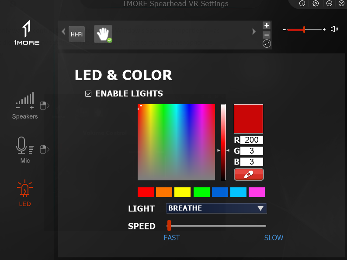The image size is (347, 260).
Task: Remove profile with the minus icon
Action: 267,35
